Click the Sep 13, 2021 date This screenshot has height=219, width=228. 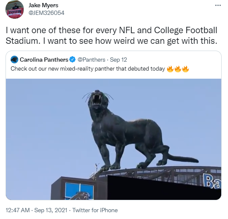51,210
